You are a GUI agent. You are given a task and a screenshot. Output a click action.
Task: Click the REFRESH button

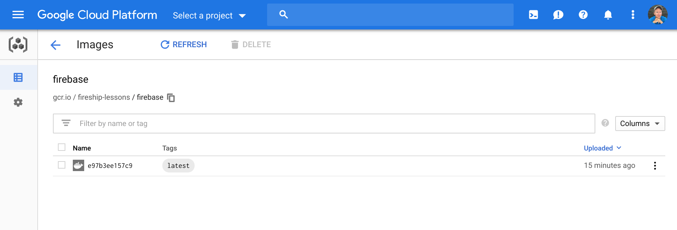[x=184, y=45]
